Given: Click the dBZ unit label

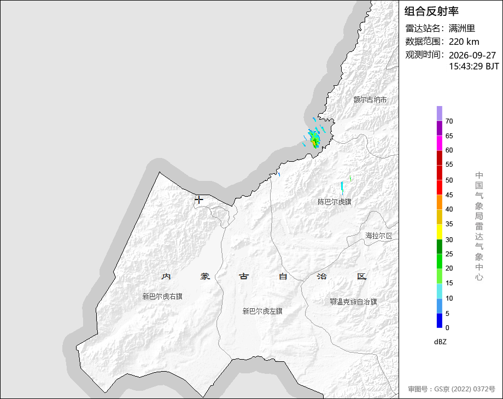Looking at the screenshot, I should point(440,342).
